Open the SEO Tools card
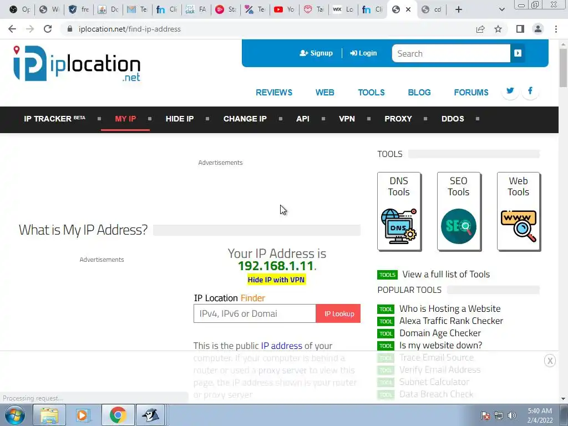568x426 pixels. [x=459, y=211]
